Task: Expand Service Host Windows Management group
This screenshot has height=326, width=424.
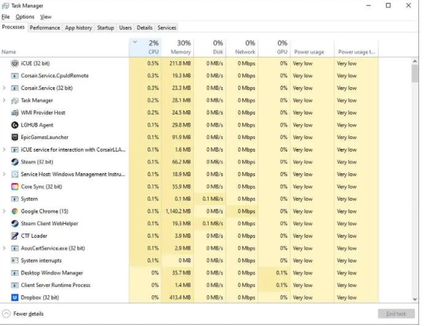Action: click(4, 174)
